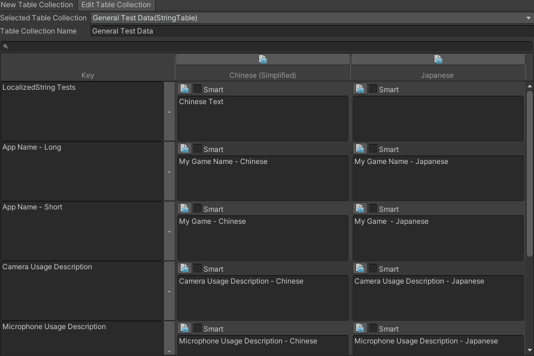Screen dimensions: 534x356
Task: Click the Japanese column header table icon
Action: click(438, 59)
